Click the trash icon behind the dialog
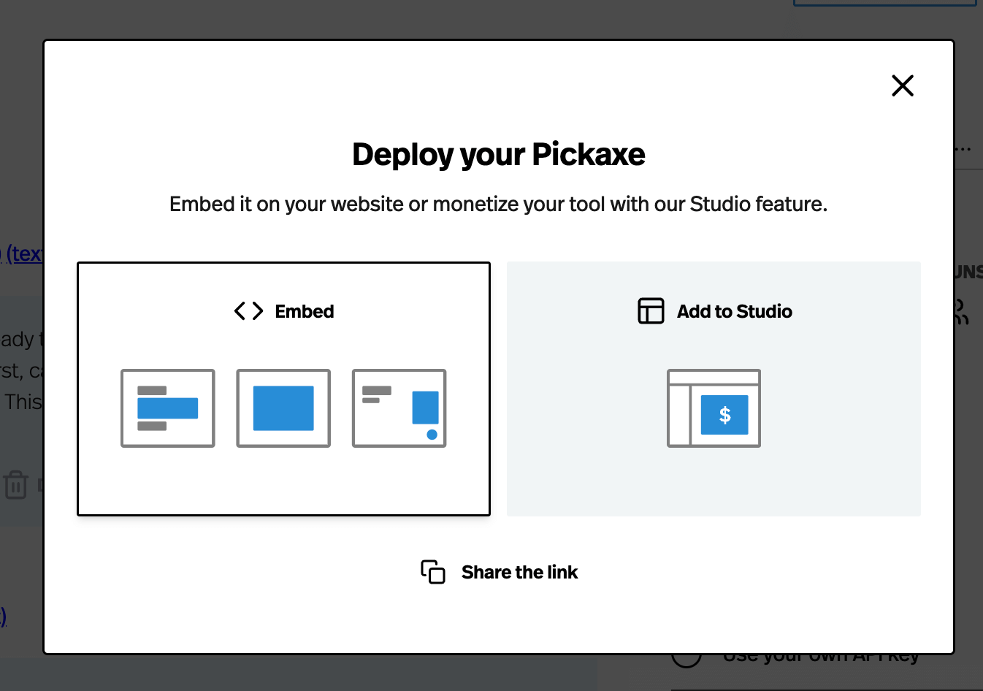983x691 pixels. point(15,484)
